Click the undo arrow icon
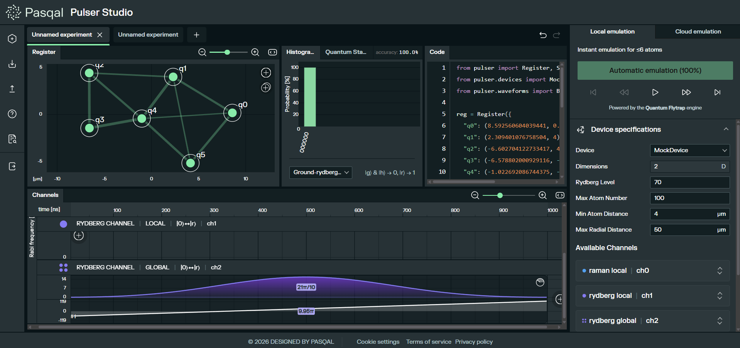 (x=543, y=35)
